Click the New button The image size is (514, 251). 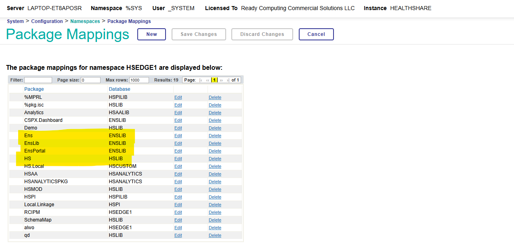click(151, 34)
